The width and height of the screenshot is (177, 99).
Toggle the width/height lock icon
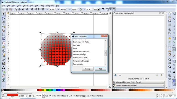[81, 9]
